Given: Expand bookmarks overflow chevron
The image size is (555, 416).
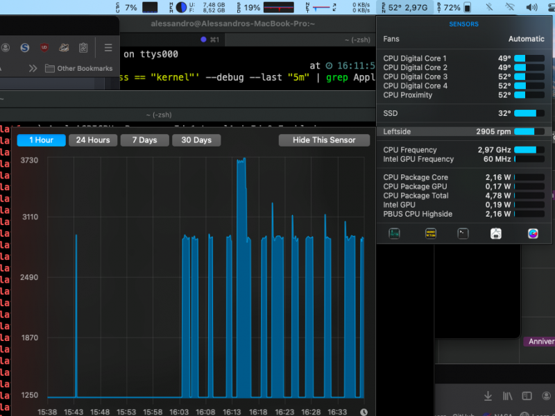Looking at the screenshot, I should pyautogui.click(x=33, y=68).
